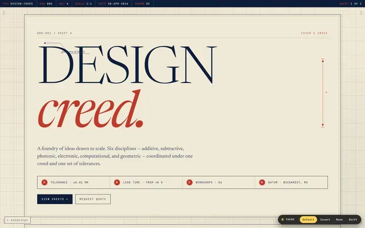Select the Default theme option
Screen dimensions: 365x228
coord(308,219)
